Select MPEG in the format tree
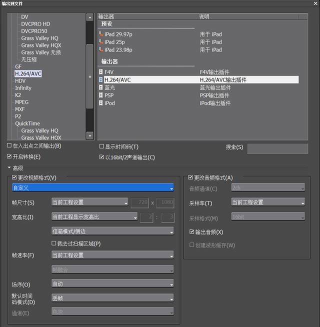This screenshot has width=320, height=327. (21, 102)
